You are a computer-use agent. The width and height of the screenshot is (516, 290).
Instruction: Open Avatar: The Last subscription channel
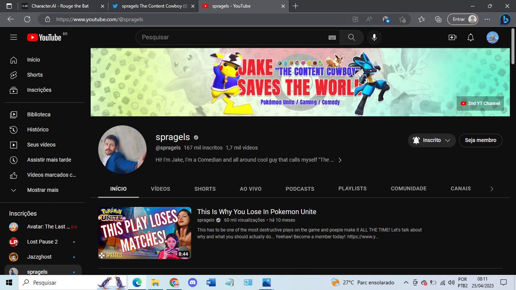click(x=42, y=226)
